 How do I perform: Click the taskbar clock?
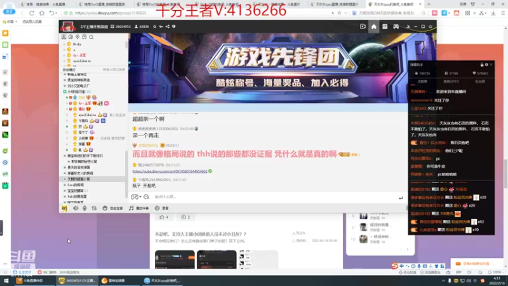click(497, 280)
